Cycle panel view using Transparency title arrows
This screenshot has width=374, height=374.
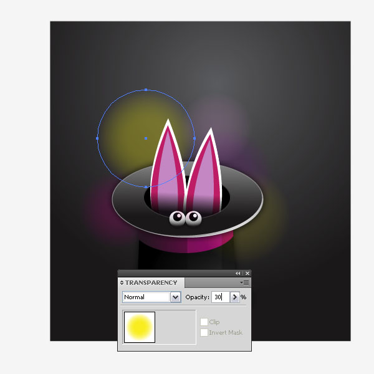[122, 282]
